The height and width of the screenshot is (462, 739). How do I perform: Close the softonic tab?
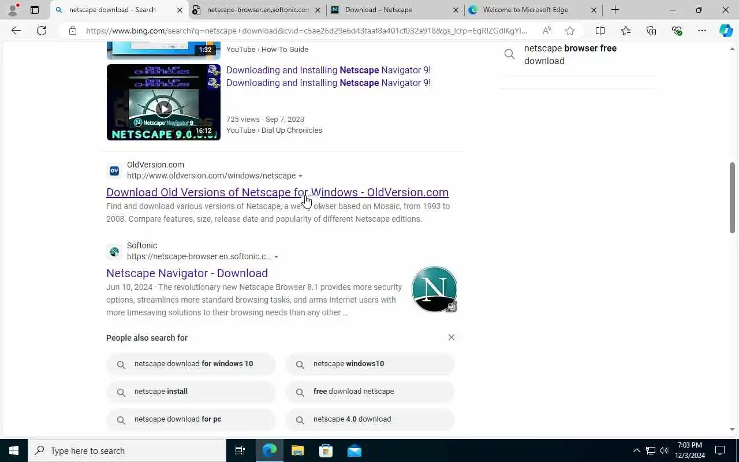[318, 10]
